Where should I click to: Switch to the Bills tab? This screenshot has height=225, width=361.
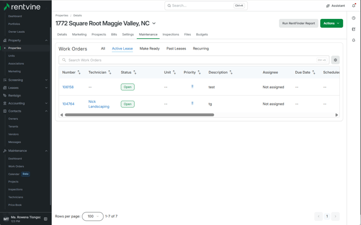click(114, 34)
